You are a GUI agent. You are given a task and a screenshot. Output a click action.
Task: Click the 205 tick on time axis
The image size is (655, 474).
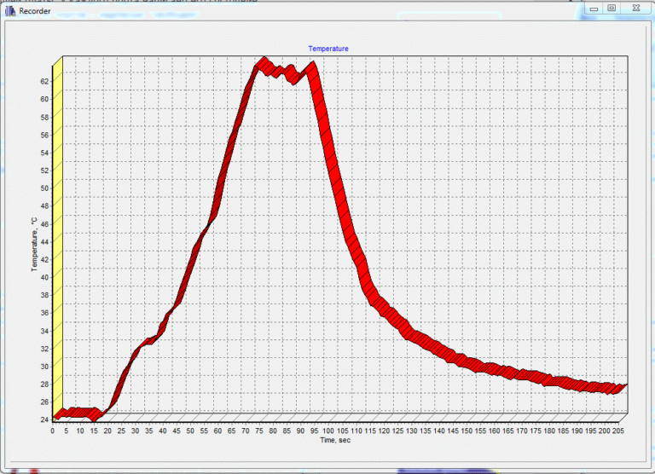[x=616, y=431]
